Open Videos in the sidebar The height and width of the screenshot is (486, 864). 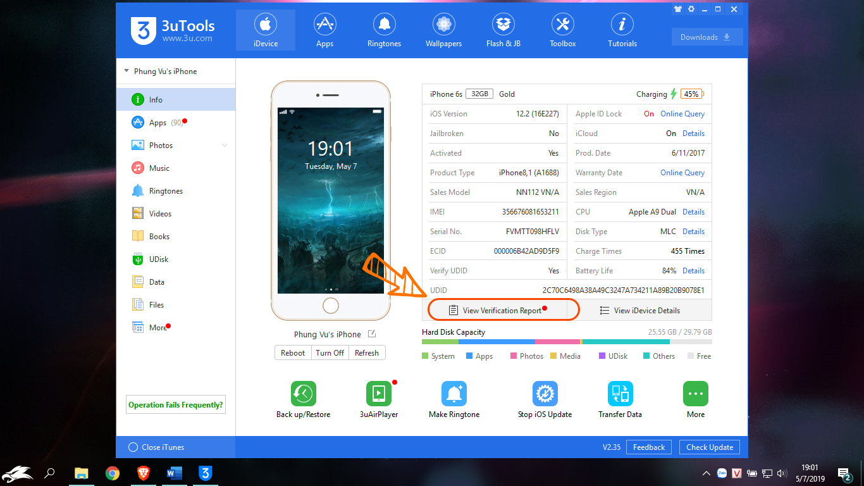(176, 213)
